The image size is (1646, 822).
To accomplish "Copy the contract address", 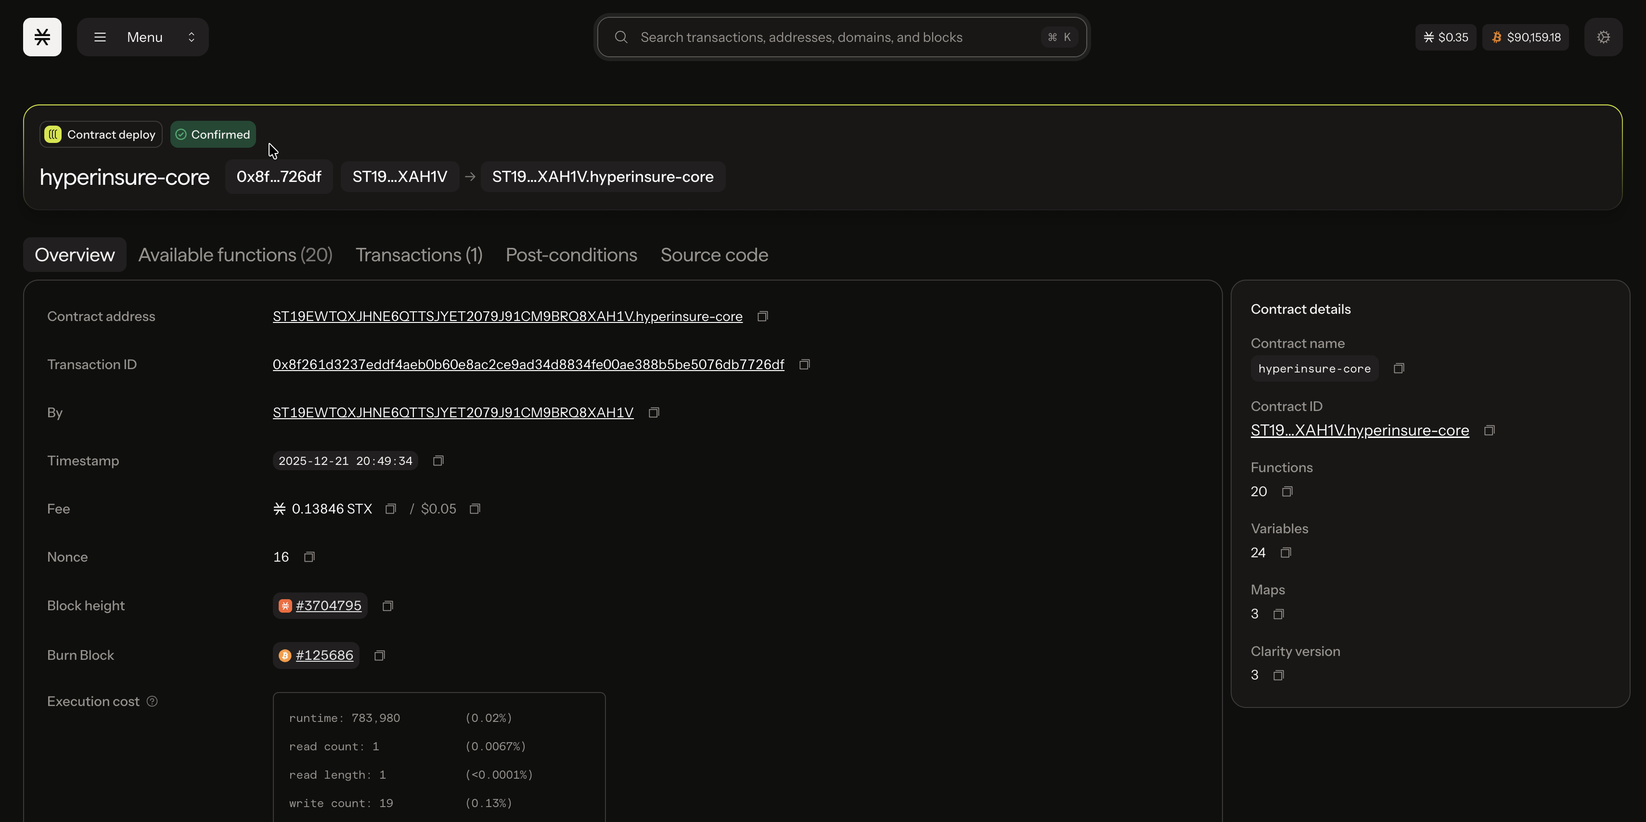I will click(x=762, y=316).
